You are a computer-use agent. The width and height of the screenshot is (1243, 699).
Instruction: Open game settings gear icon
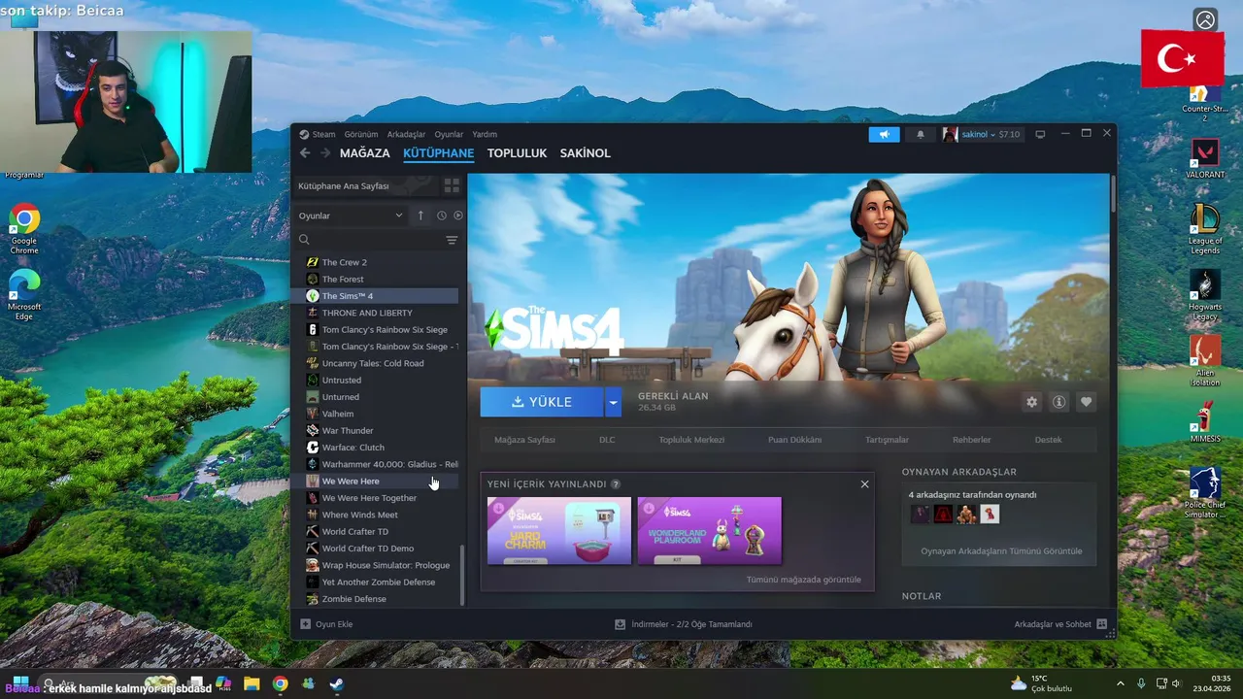pyautogui.click(x=1031, y=402)
